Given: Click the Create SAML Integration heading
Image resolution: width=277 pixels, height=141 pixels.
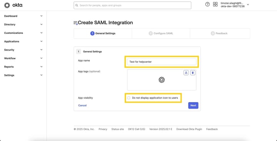Looking at the screenshot, I should (105, 23).
